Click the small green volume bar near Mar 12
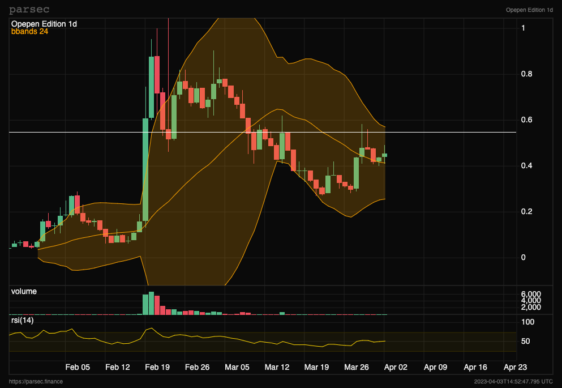Screen dimensions: 562x388 282,313
